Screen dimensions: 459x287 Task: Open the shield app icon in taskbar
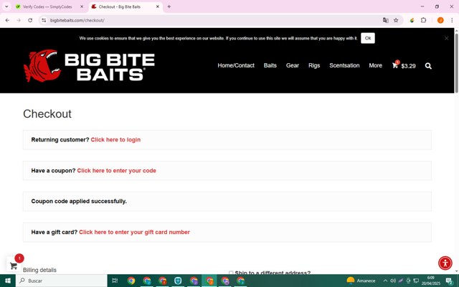(x=178, y=281)
